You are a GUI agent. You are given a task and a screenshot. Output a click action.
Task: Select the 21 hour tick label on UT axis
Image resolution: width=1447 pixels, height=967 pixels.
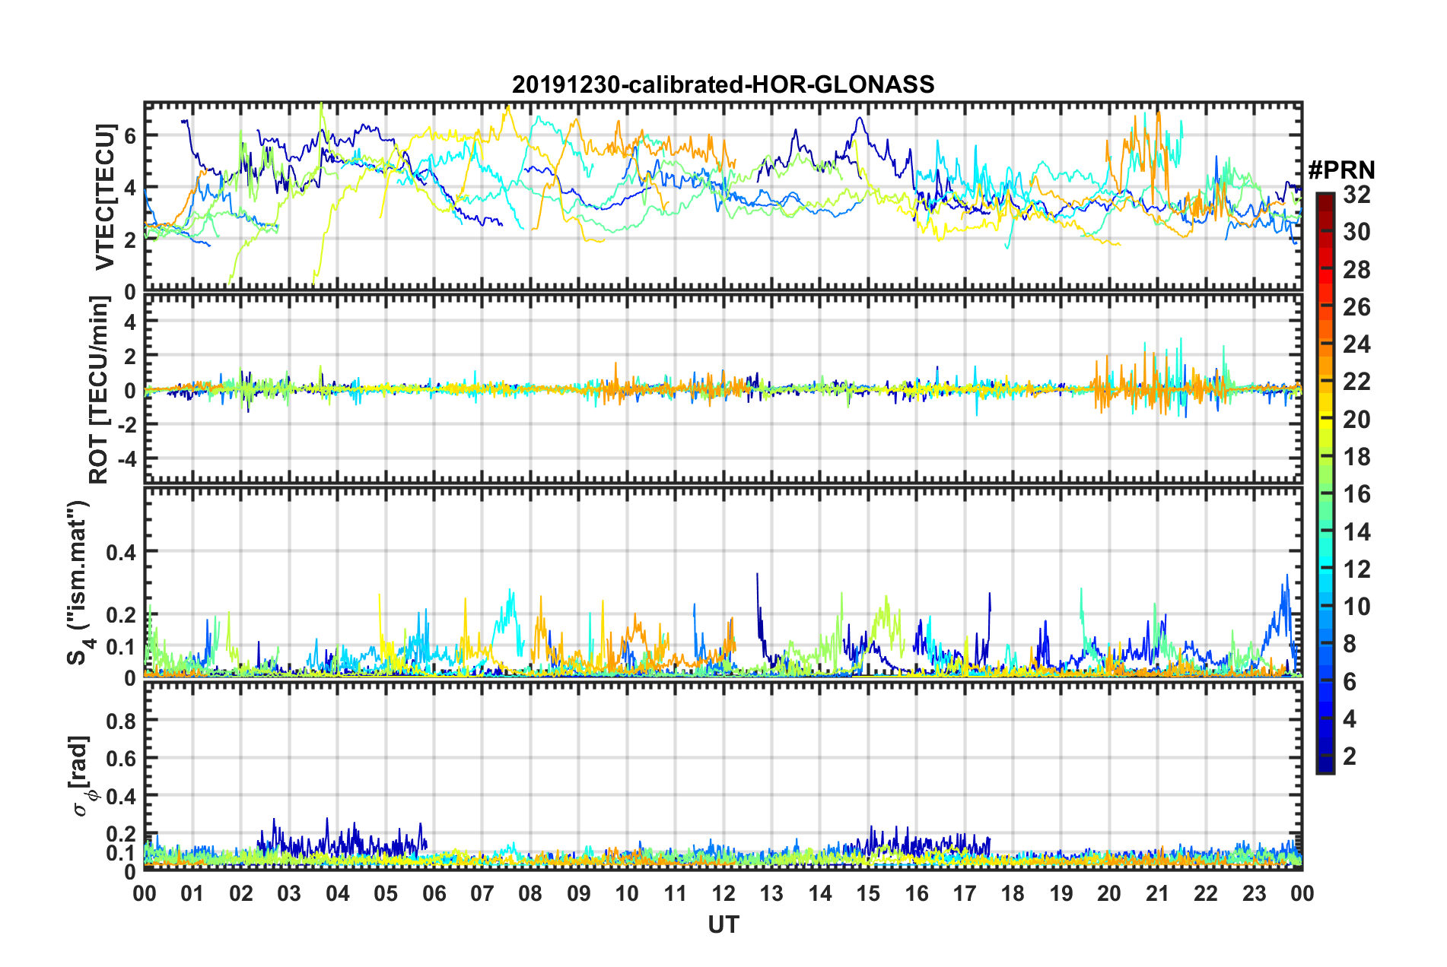coord(1157,893)
